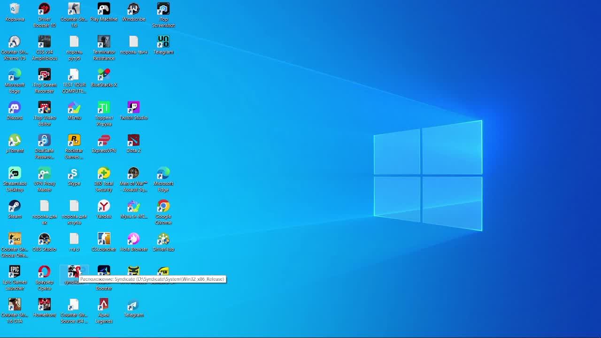
Task: Select the Hola Browser shortcut
Action: coord(133,243)
